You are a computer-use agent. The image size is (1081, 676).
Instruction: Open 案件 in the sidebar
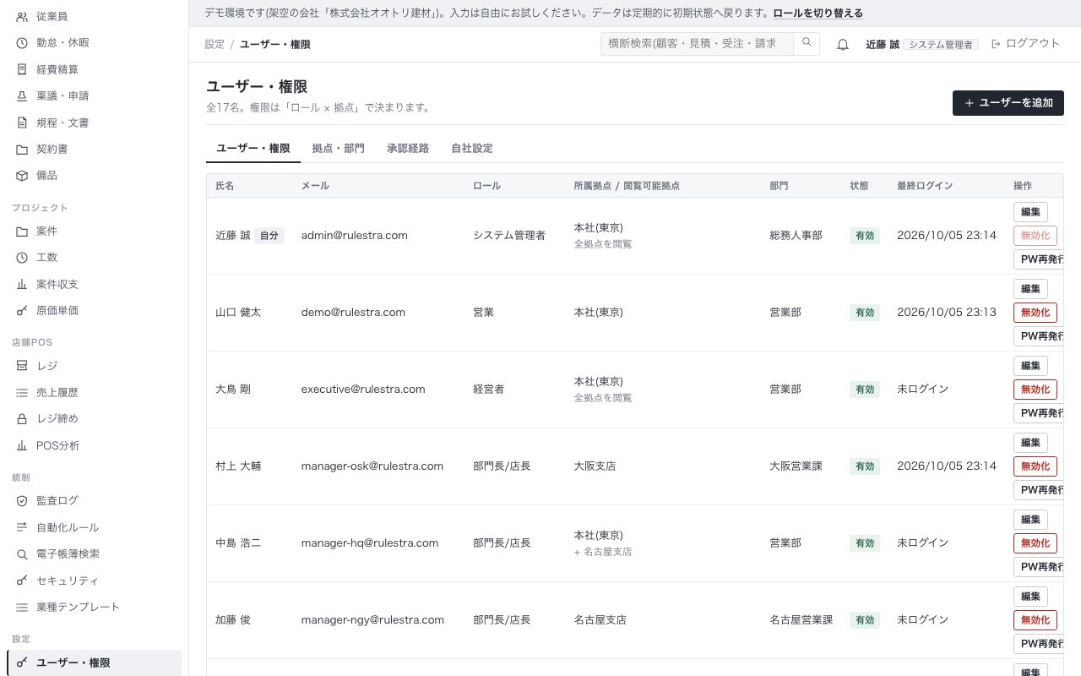94,231
